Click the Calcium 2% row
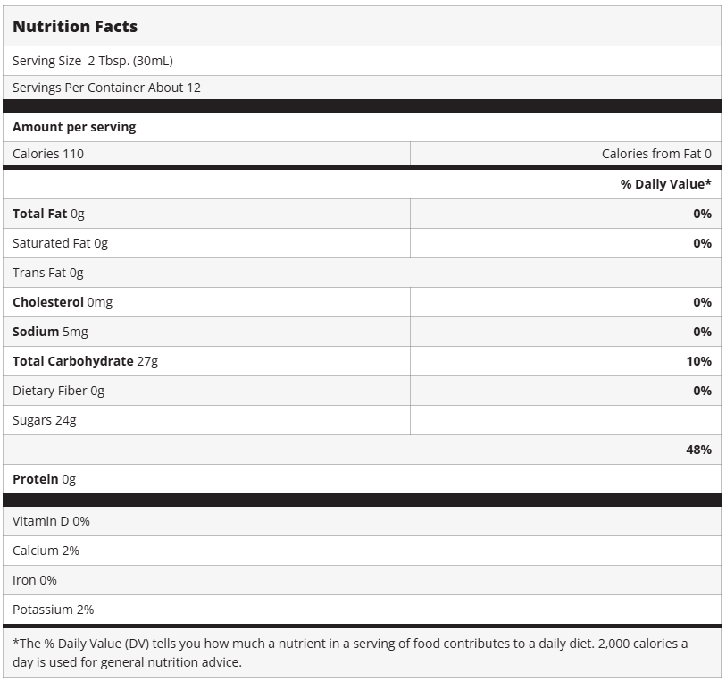Screen dimensions: 726x682 (46, 551)
